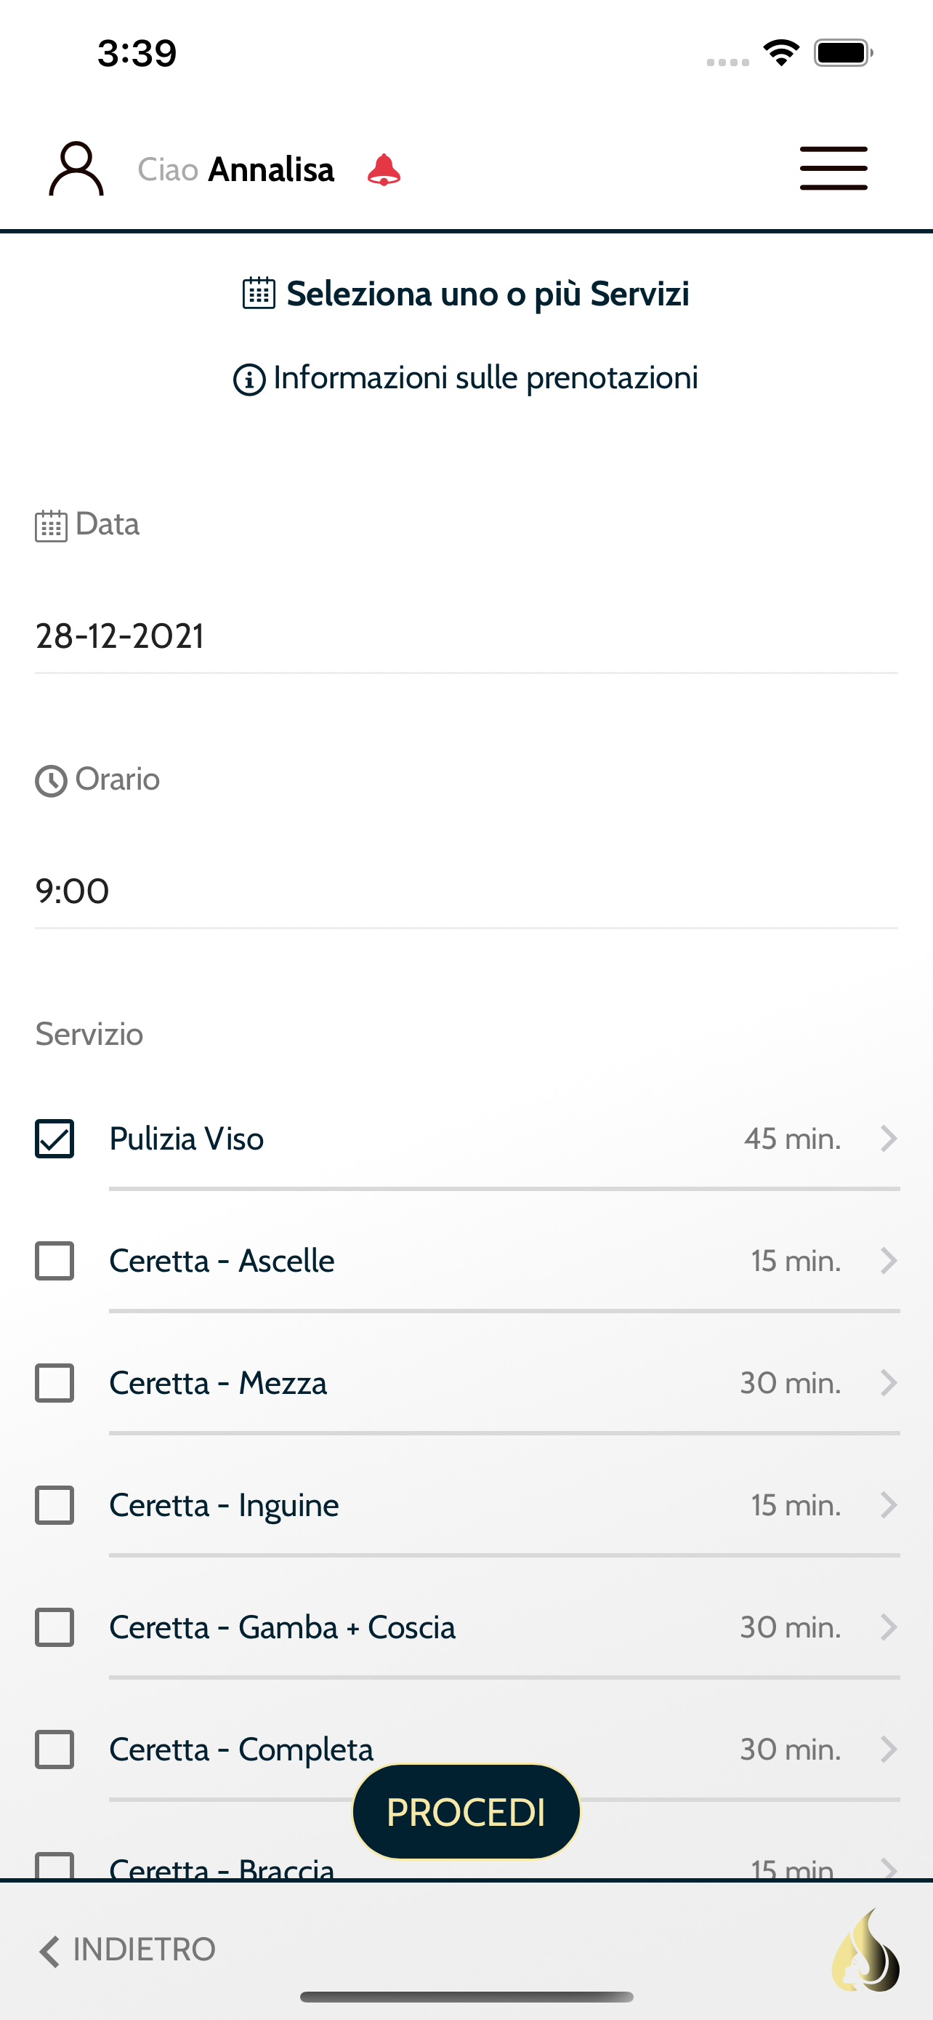Image resolution: width=933 pixels, height=2020 pixels.
Task: Tap the clock icon next to Orario
Action: coord(51,781)
